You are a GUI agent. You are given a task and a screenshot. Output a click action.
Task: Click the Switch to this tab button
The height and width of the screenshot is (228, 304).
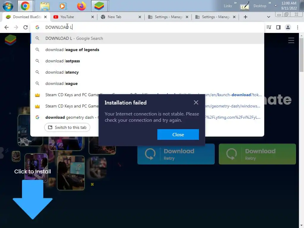coord(67,127)
